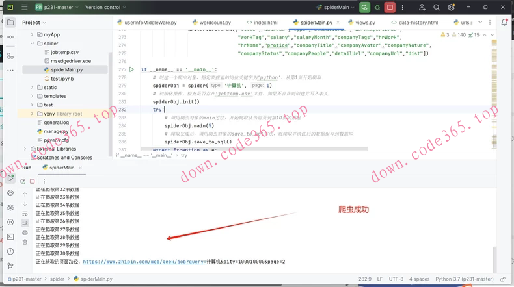Screen dimensions: 514x287
Task: Toggle soft-wrap in Run console
Action: coord(25,213)
